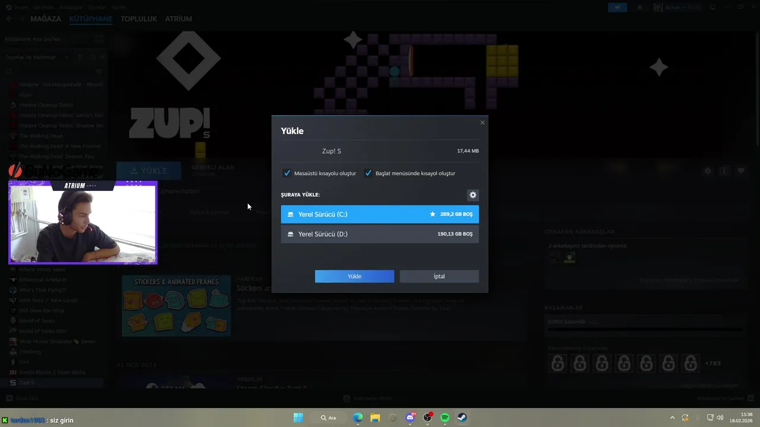Open the Arkadaşlar menu
This screenshot has height=427, width=760.
71,7
